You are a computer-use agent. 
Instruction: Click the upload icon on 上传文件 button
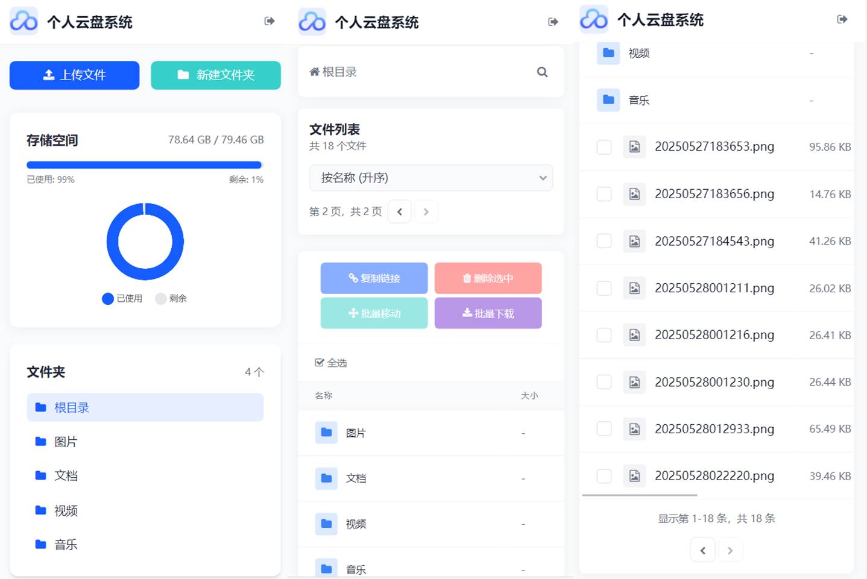[48, 75]
